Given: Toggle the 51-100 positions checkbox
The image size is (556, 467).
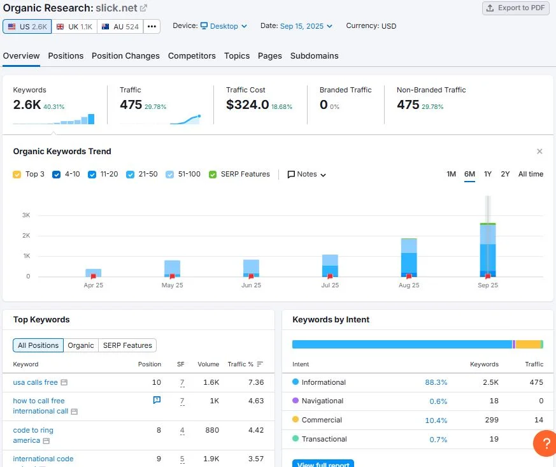Looking at the screenshot, I should (x=170, y=175).
